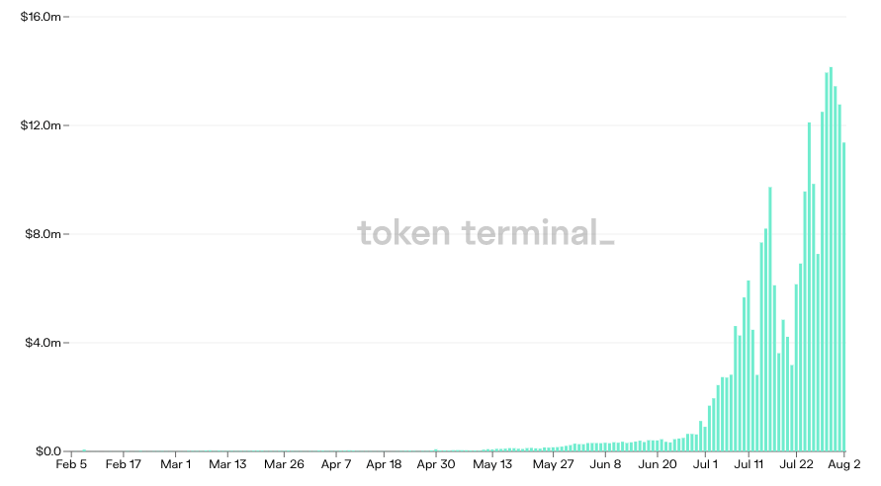Select the $0.0 y-axis label
Screen dimensions: 881x486
point(47,451)
